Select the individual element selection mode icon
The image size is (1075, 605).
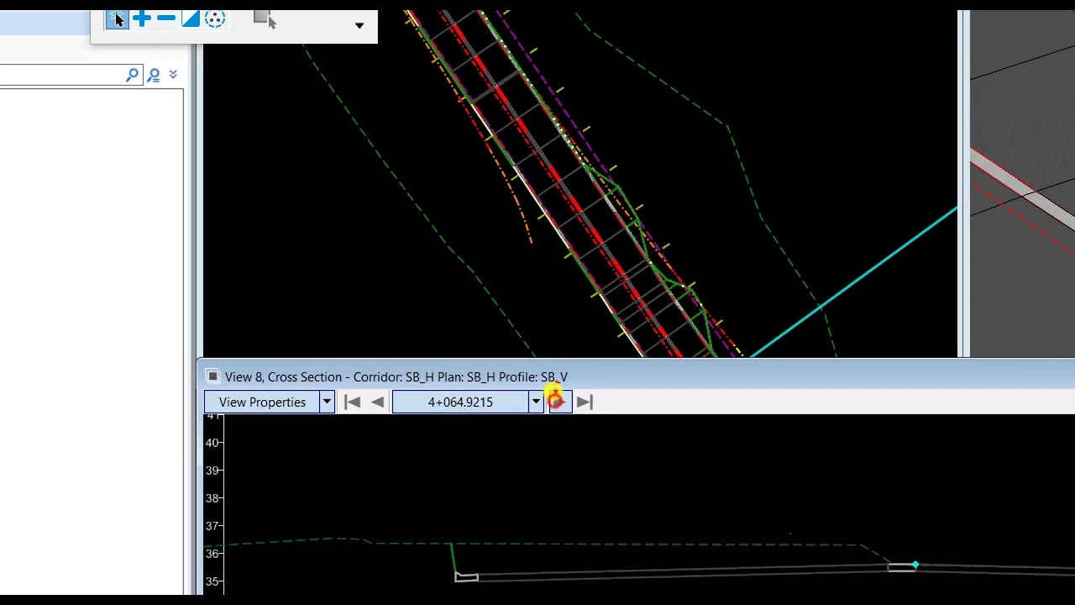click(x=117, y=19)
